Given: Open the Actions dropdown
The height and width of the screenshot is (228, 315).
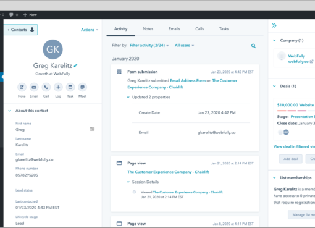Looking at the screenshot, I should 90,30.
